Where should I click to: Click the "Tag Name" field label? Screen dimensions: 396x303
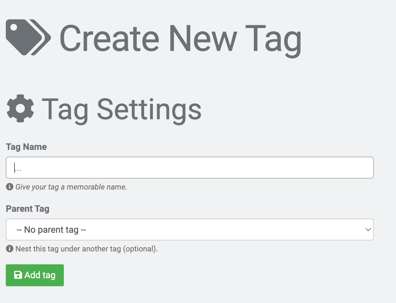point(26,147)
